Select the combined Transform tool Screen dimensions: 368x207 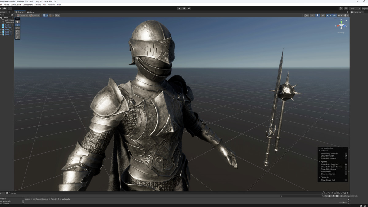[x=17, y=37]
